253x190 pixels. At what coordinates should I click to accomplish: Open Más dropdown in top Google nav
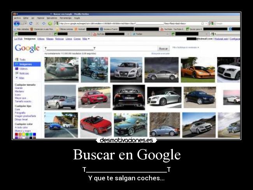(86, 39)
